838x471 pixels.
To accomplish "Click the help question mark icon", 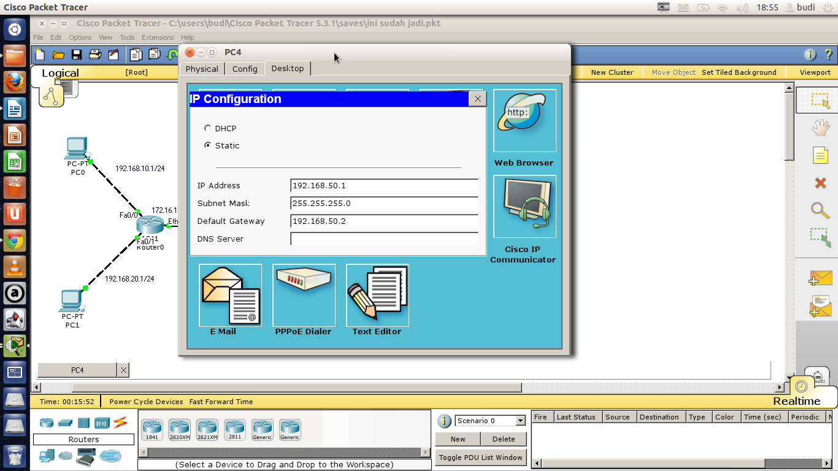I will click(828, 55).
